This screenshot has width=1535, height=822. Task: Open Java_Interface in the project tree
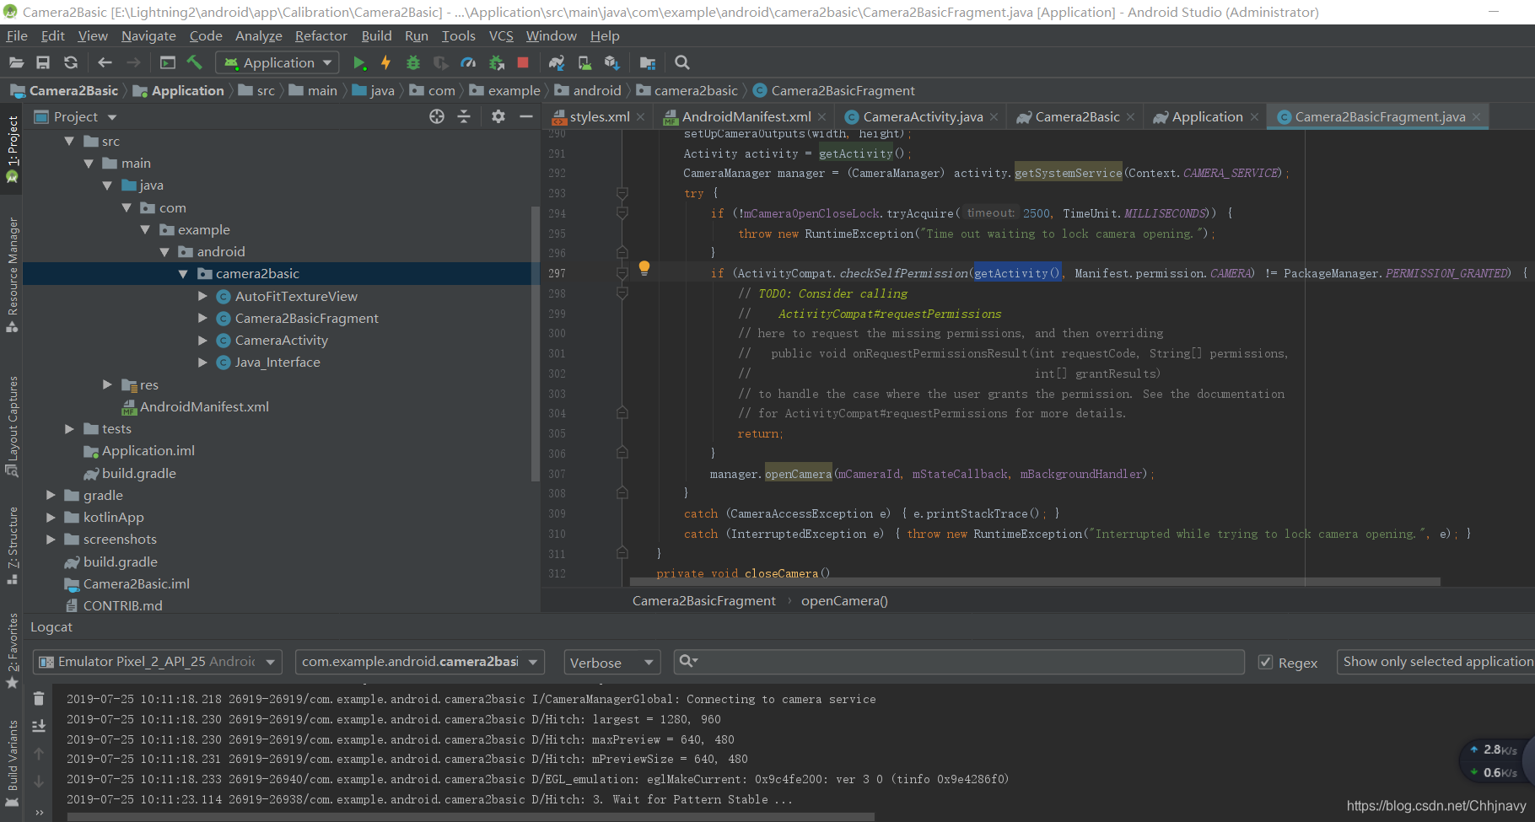[277, 362]
